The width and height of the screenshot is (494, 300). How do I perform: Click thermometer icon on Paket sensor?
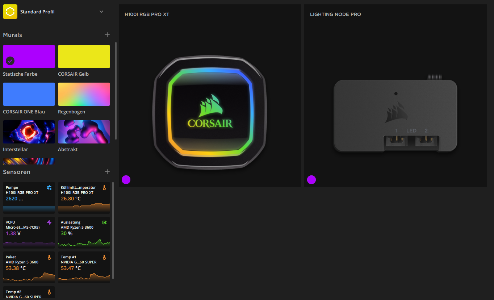tap(49, 257)
